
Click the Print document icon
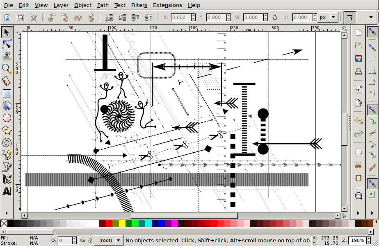click(x=358, y=72)
